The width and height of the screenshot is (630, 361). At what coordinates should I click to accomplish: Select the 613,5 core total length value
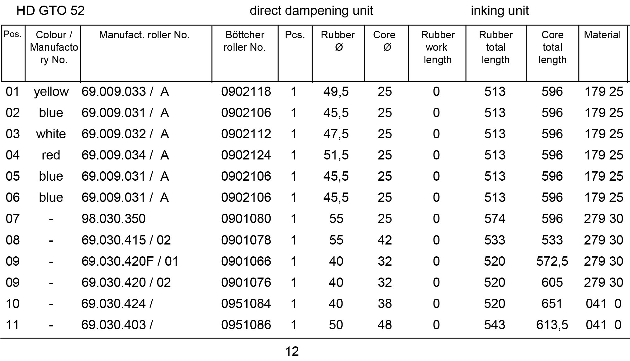coord(552,325)
